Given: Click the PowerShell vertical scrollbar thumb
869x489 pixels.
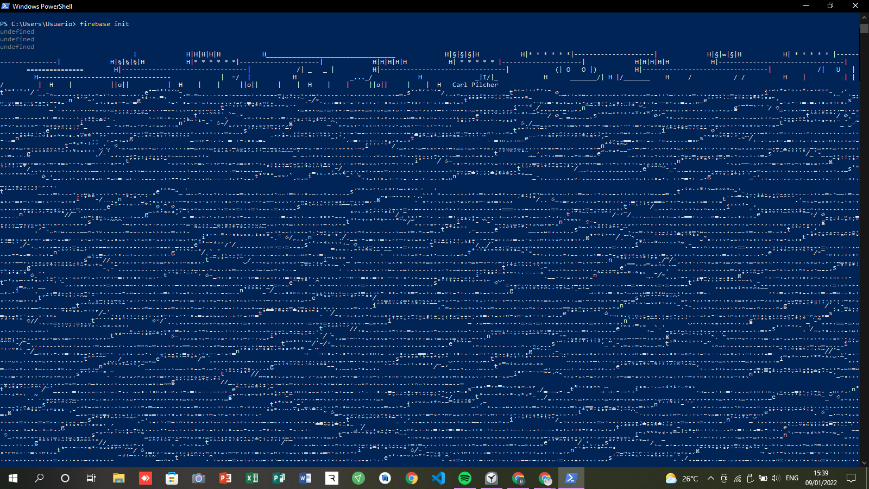Looking at the screenshot, I should click(864, 28).
